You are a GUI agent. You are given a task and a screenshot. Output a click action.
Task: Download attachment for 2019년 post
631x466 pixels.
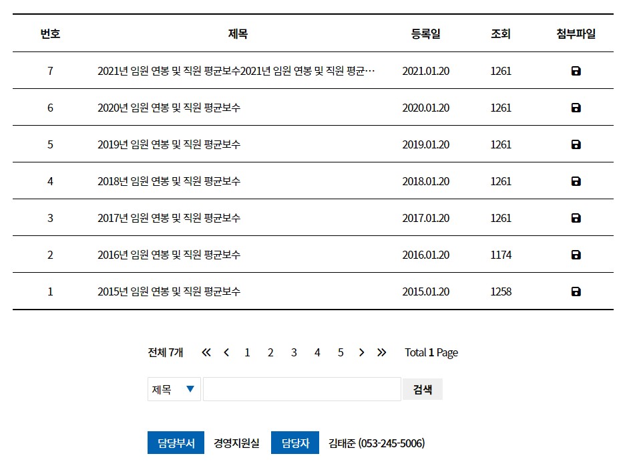coord(576,144)
